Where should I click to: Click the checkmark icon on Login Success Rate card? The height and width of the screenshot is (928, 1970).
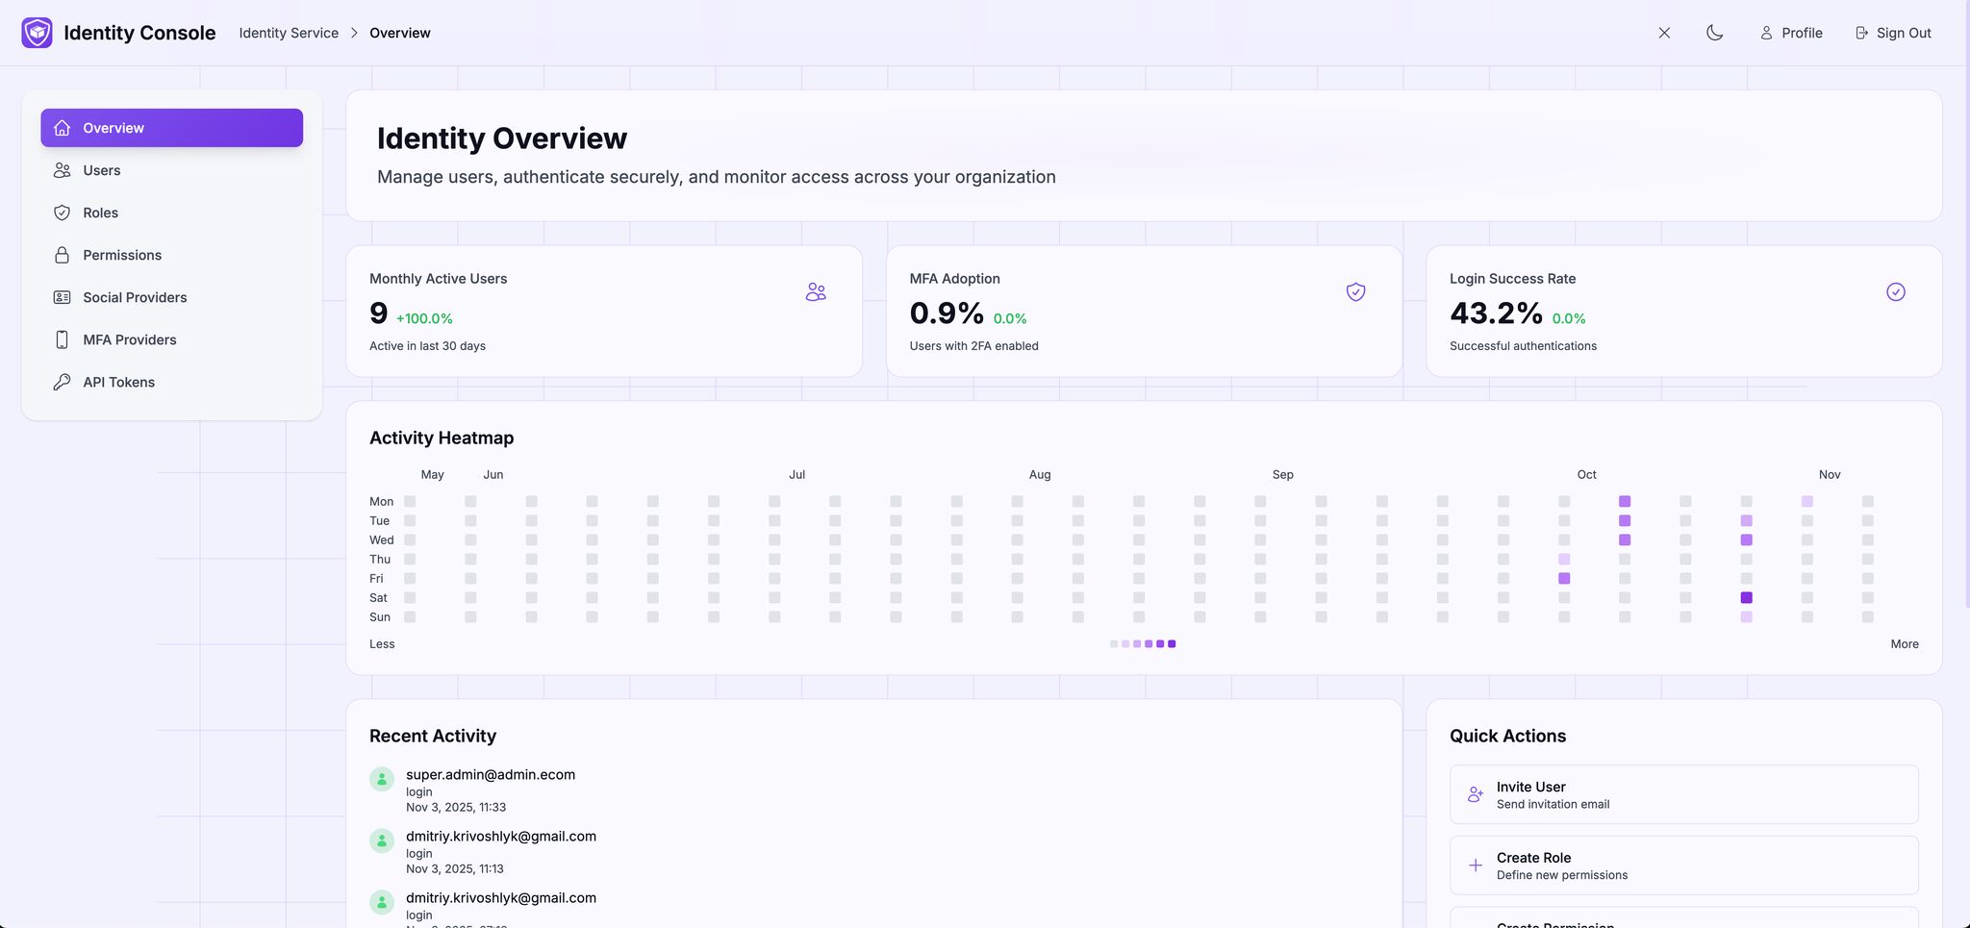pyautogui.click(x=1895, y=291)
